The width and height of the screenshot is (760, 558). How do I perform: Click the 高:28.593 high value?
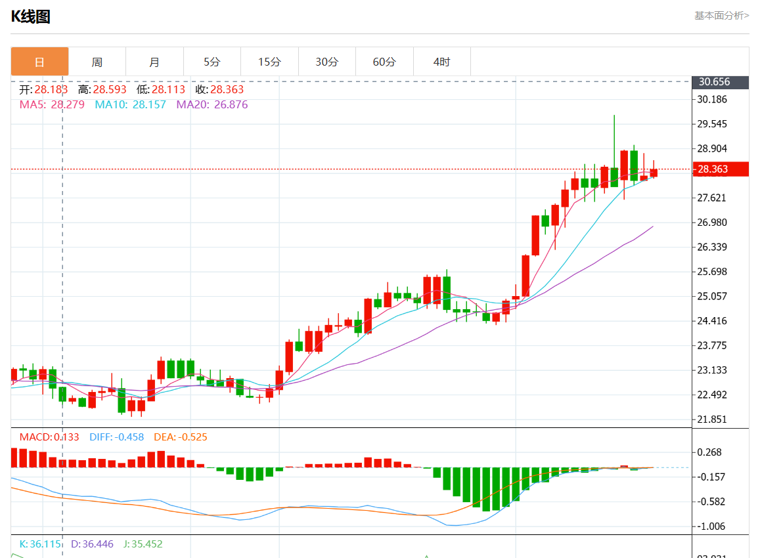coord(102,90)
